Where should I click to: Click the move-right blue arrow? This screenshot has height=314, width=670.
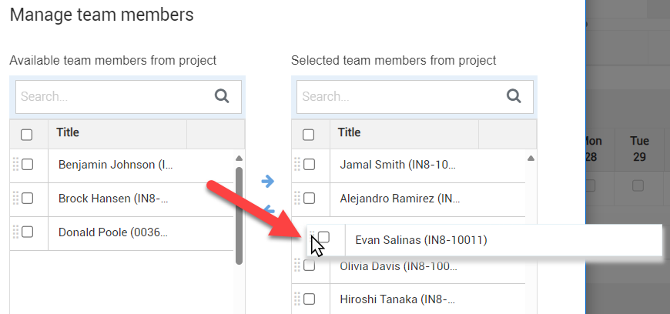(268, 182)
